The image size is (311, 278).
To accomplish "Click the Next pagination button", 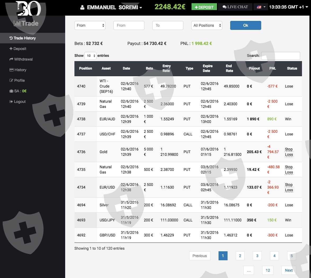I will tap(289, 270).
